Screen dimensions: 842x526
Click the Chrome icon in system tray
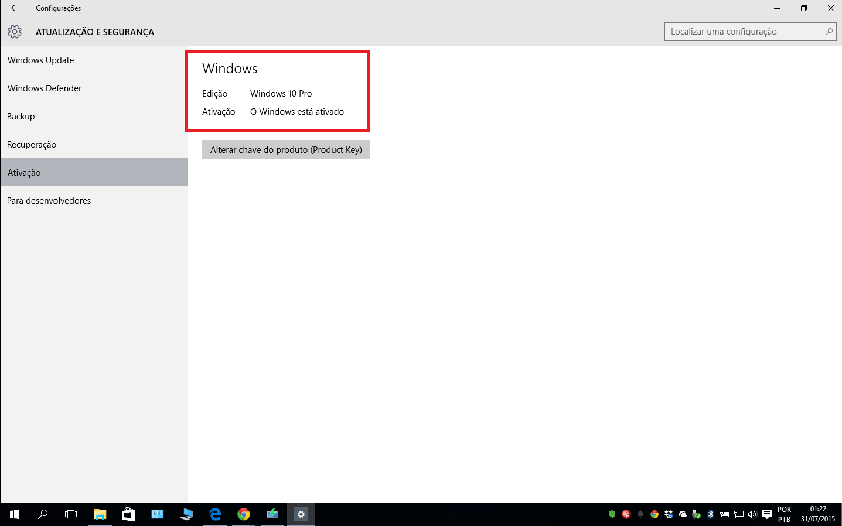click(654, 514)
